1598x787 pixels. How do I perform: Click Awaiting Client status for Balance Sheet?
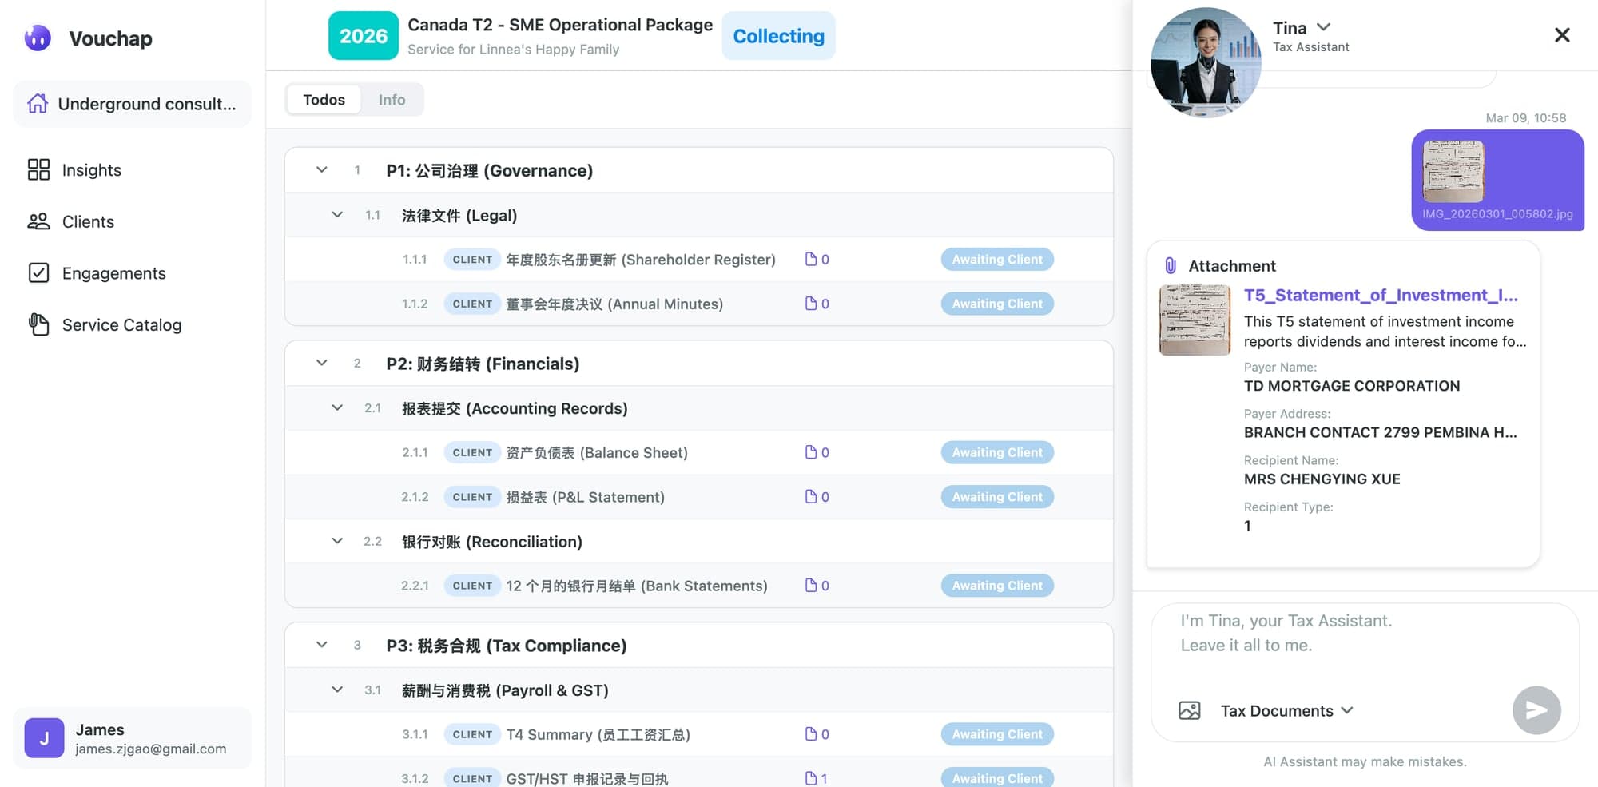pos(996,452)
